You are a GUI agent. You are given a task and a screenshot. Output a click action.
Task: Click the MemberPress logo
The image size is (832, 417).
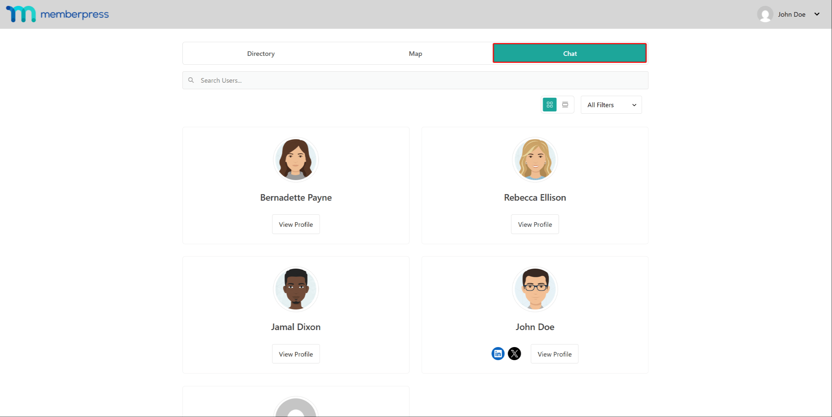point(57,14)
